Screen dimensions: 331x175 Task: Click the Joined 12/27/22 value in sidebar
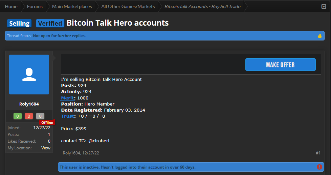coord(42,128)
